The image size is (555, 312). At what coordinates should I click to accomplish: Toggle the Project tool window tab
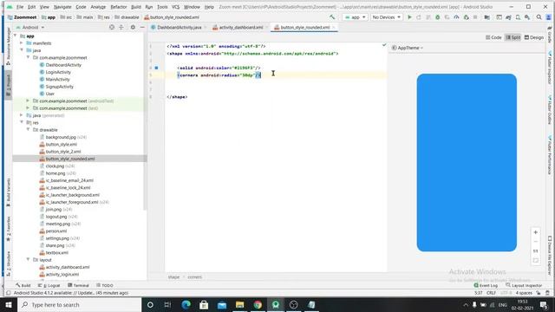tap(9, 85)
